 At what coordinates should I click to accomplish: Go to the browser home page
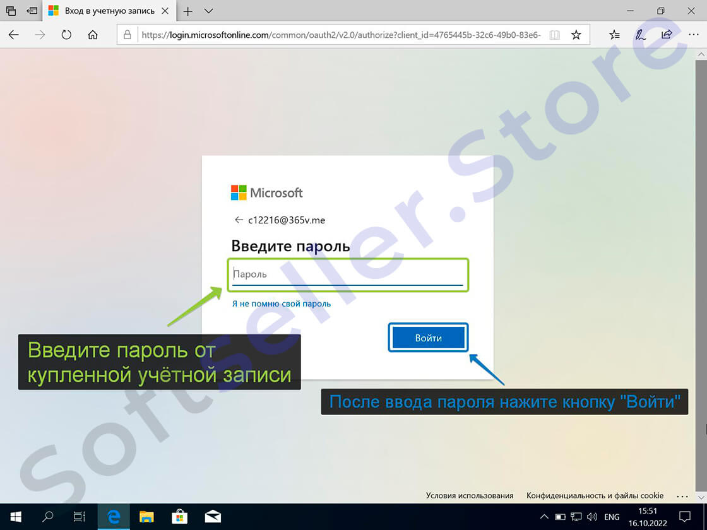click(x=93, y=35)
